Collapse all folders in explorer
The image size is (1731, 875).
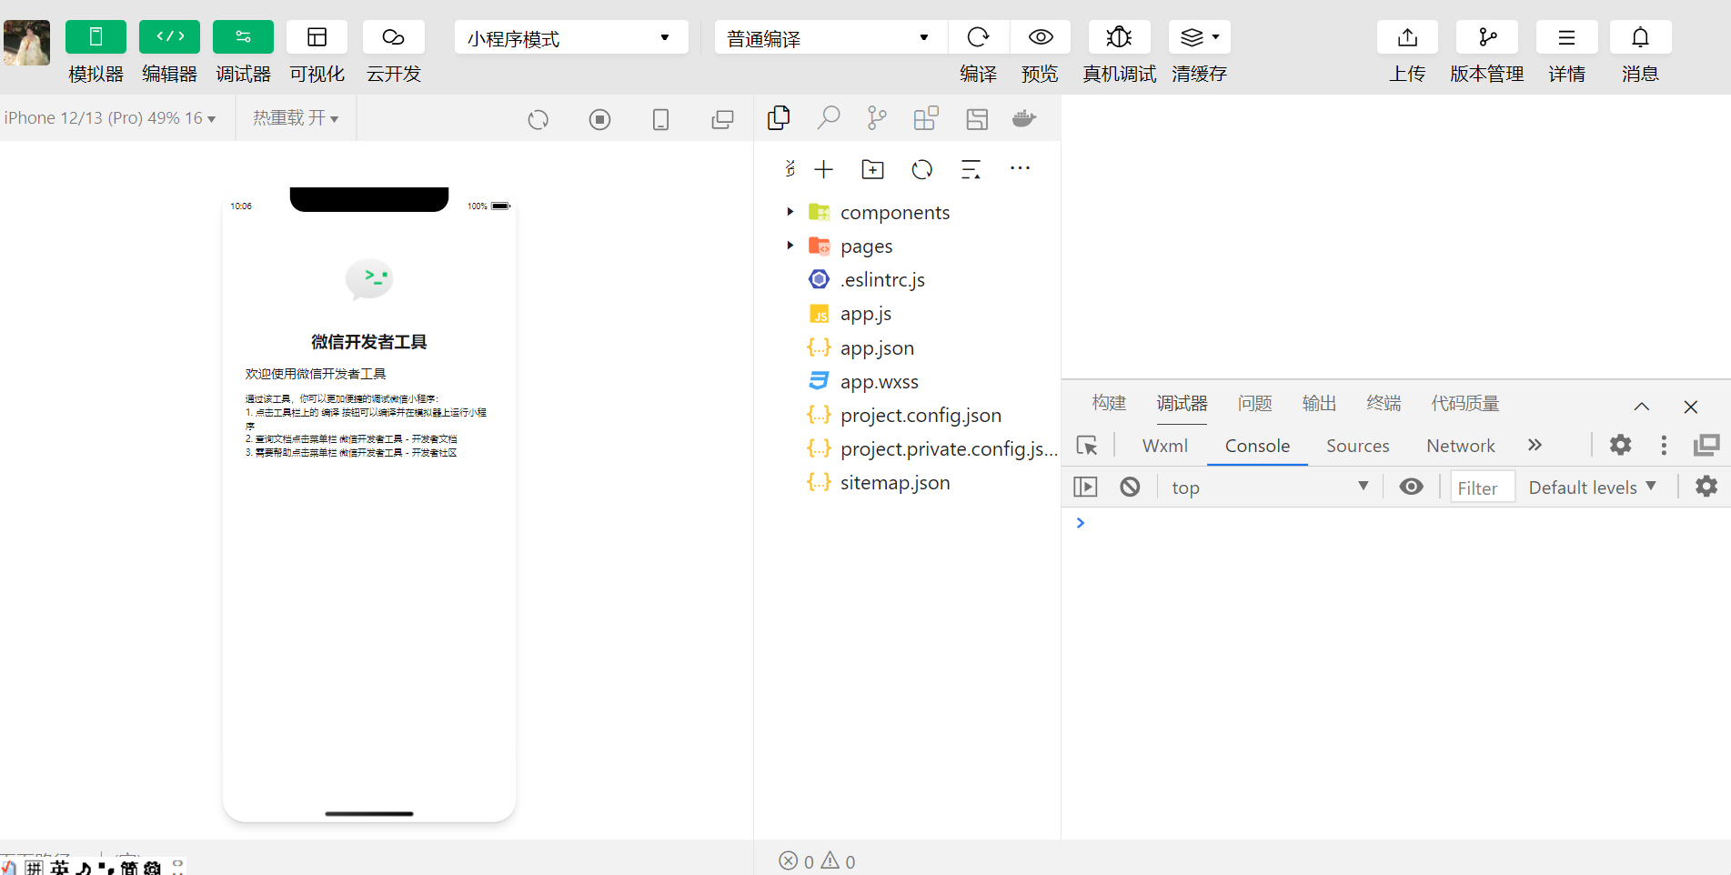click(x=971, y=169)
